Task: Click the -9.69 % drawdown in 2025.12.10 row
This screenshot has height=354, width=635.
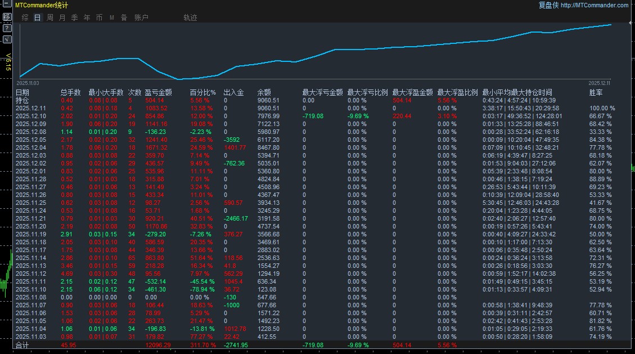Action: [358, 116]
